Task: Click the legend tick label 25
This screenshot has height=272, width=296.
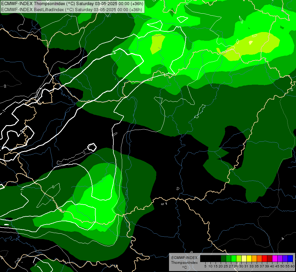Action: [226, 266]
